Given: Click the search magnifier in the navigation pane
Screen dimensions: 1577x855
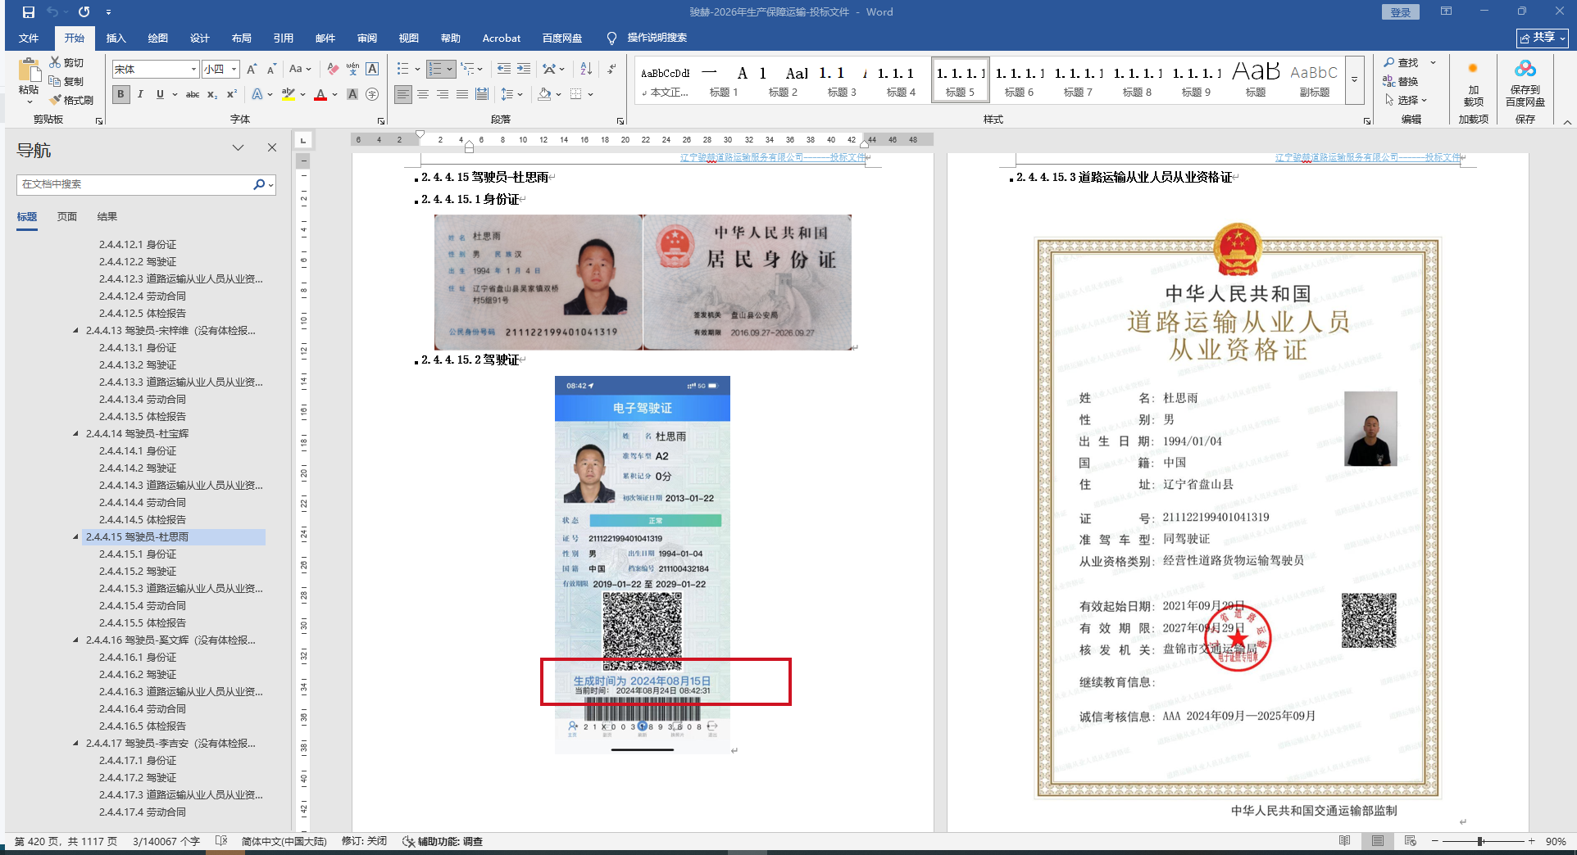Looking at the screenshot, I should click(x=259, y=184).
